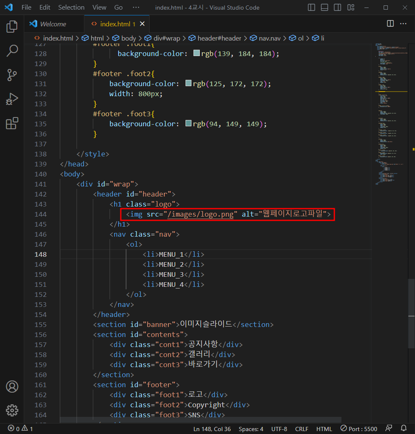415x434 pixels.
Task: Click the VS Code logo icon in title bar
Action: click(x=9, y=7)
